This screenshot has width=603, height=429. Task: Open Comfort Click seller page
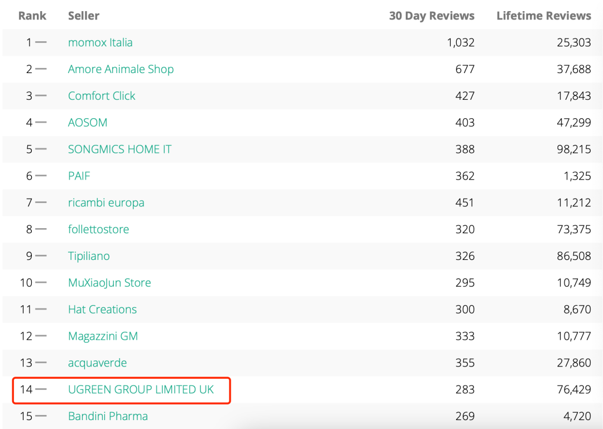point(102,96)
